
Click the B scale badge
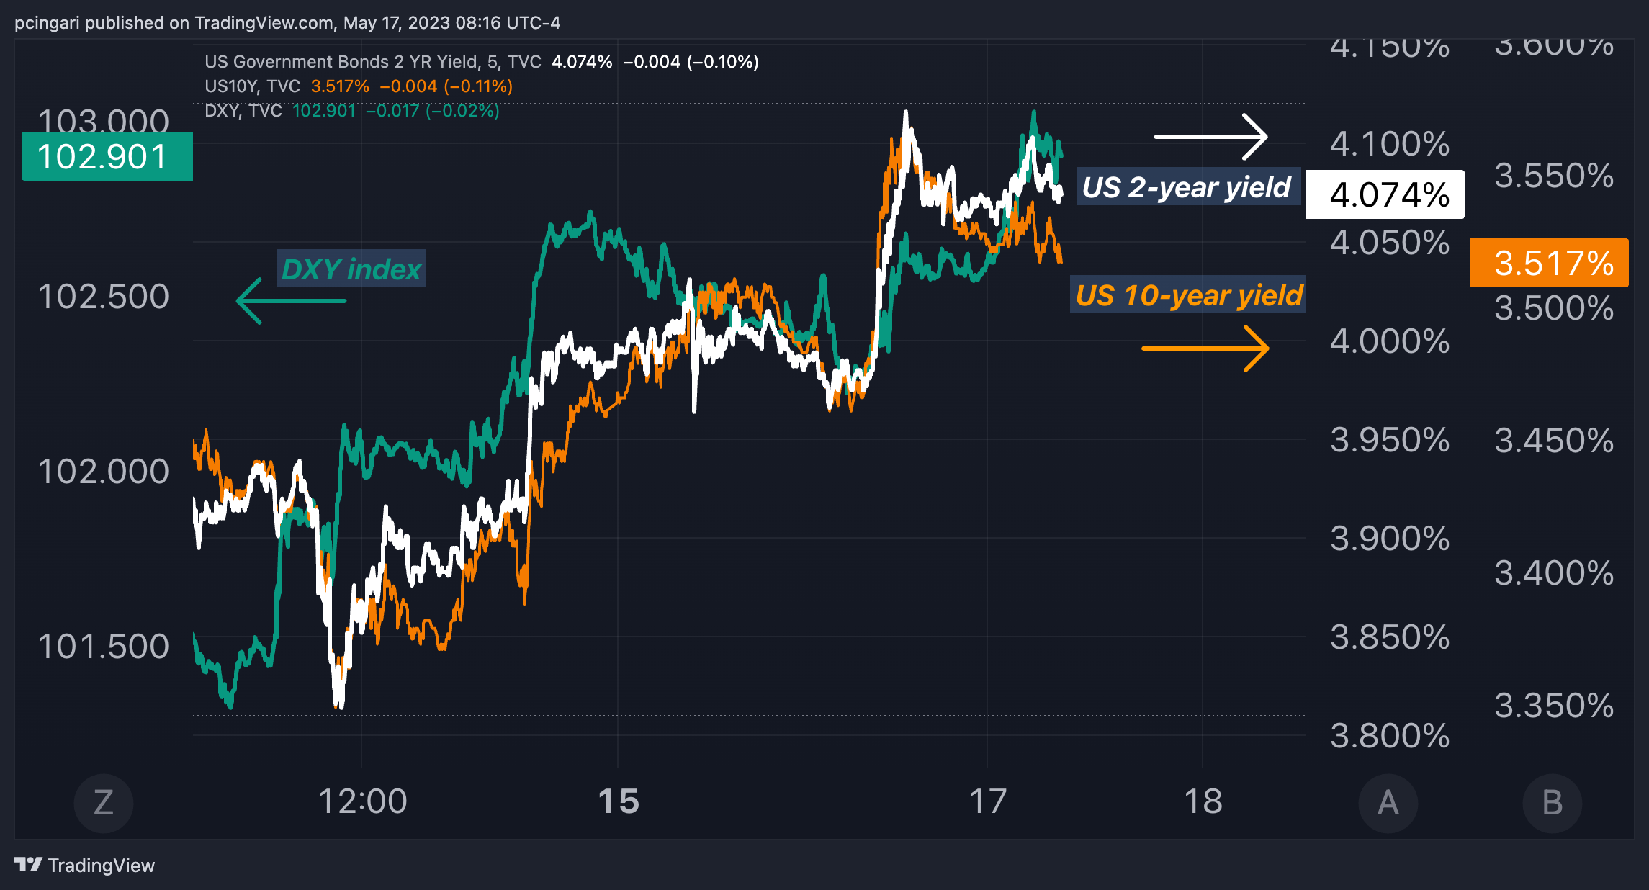point(1552,802)
